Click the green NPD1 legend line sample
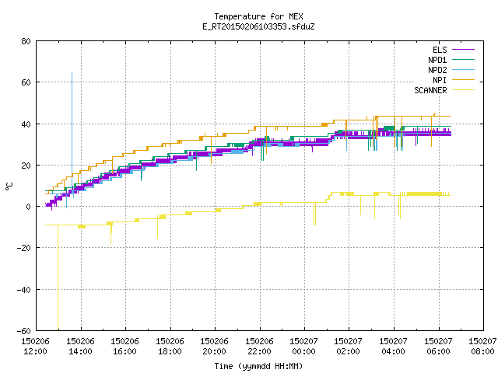The image size is (498, 373). click(464, 60)
